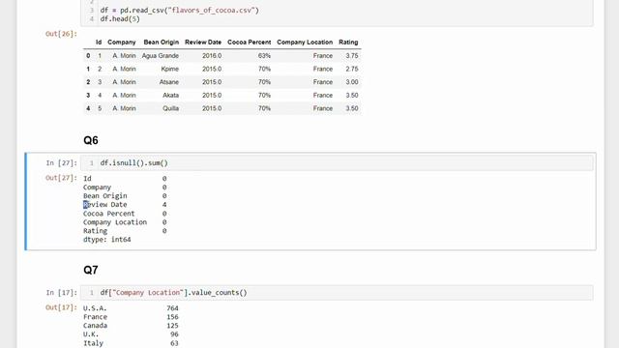The width and height of the screenshot is (619, 348).
Task: Click the Atsane bean origin cell
Action: click(x=169, y=82)
